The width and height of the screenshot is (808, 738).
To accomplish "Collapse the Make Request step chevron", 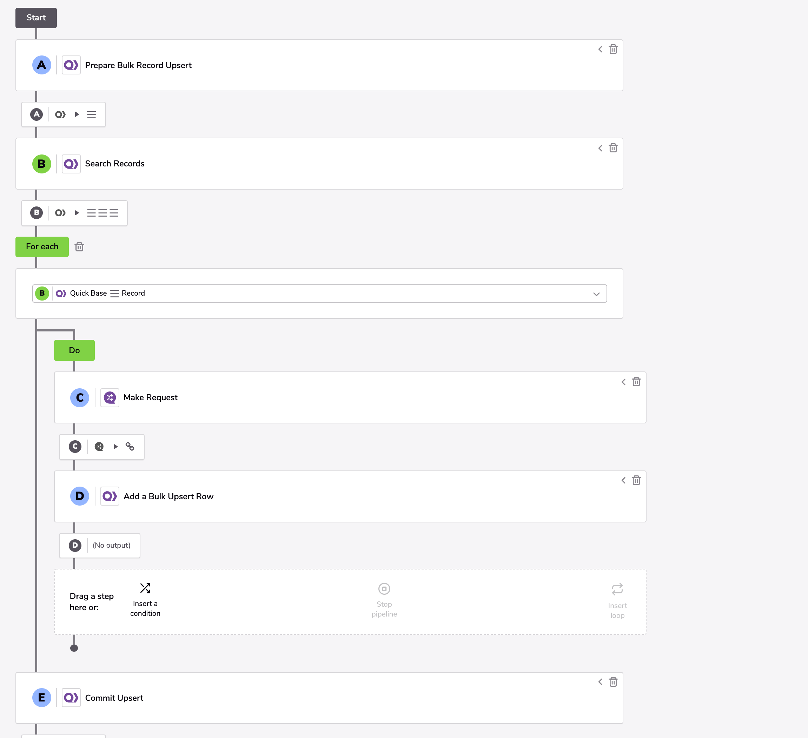I will tap(623, 382).
